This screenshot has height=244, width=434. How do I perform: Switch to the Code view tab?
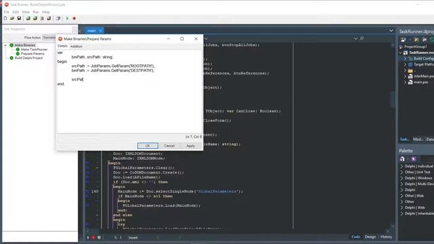tap(355, 237)
